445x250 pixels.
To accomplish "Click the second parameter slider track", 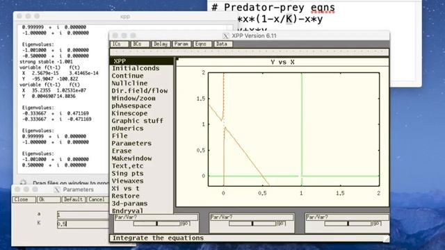I will (252, 224).
